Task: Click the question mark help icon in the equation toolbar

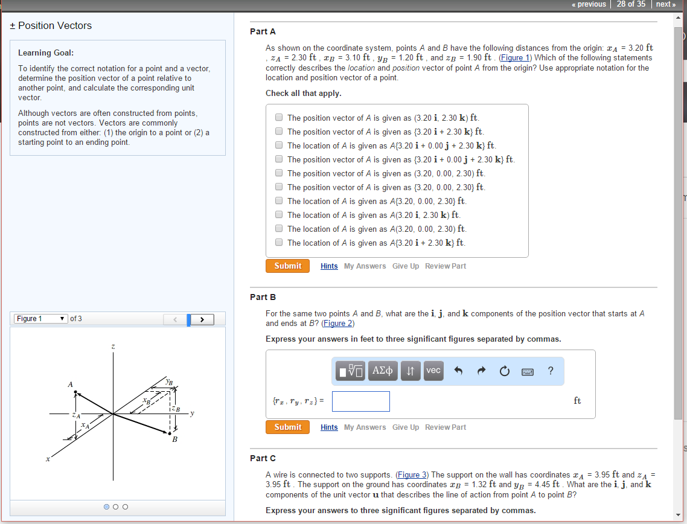Action: [550, 371]
